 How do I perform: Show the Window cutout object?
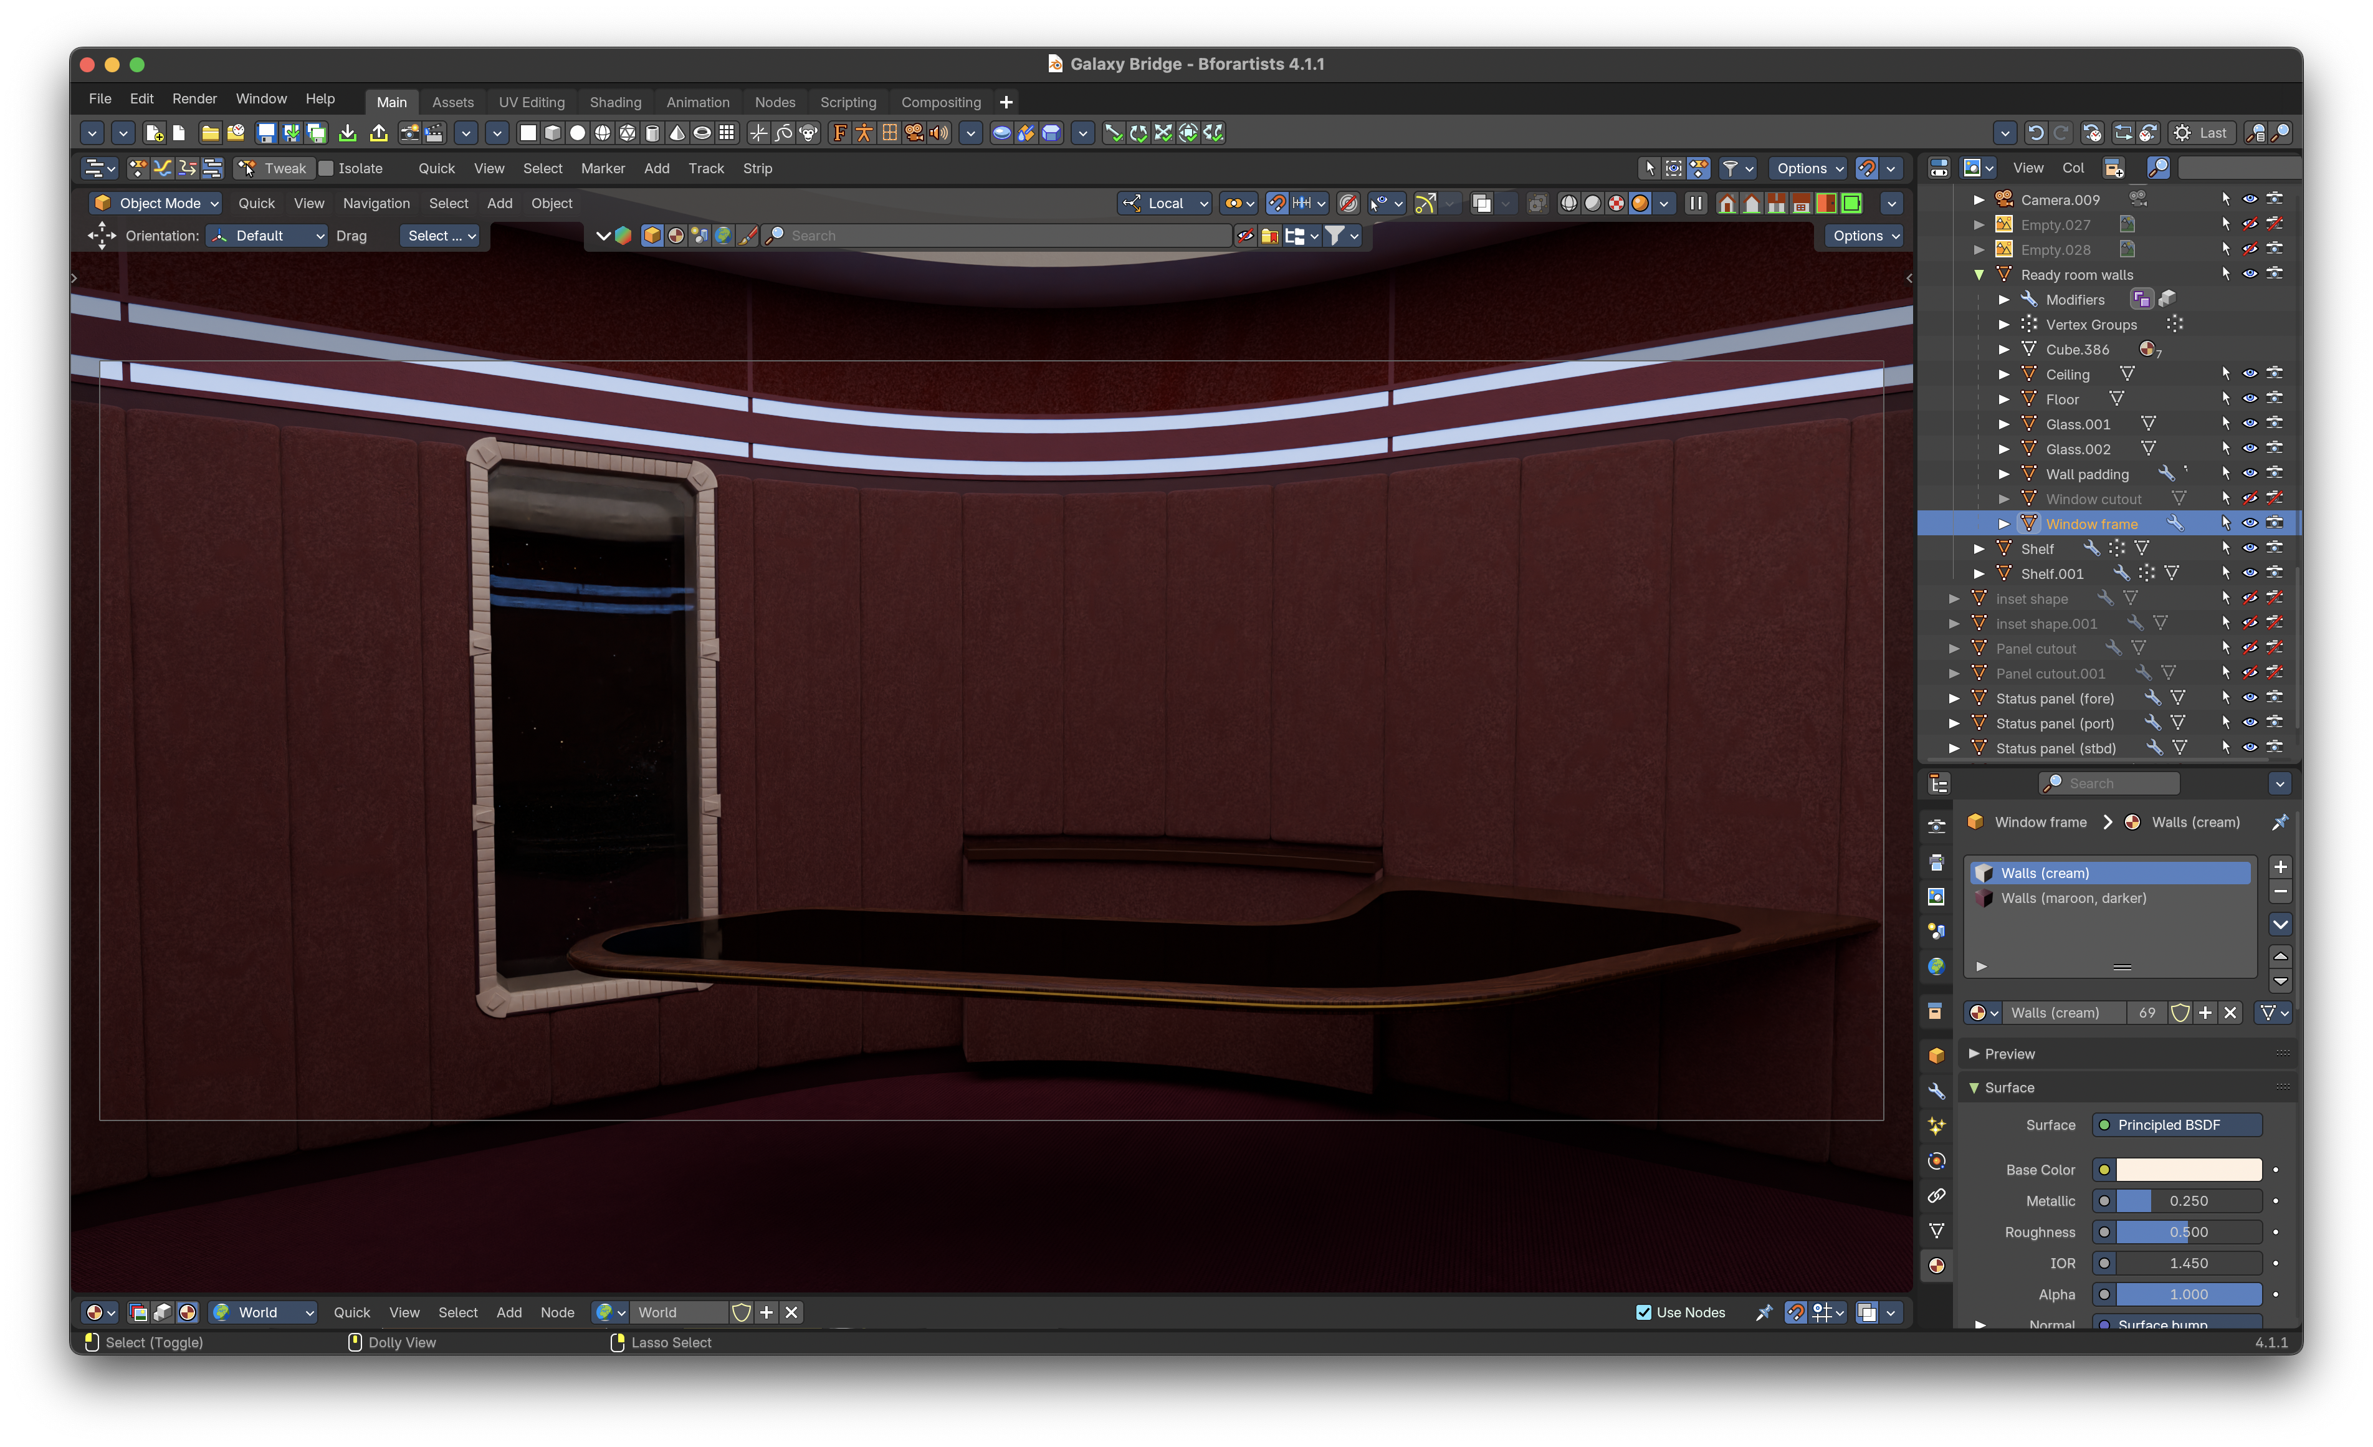tap(2250, 499)
